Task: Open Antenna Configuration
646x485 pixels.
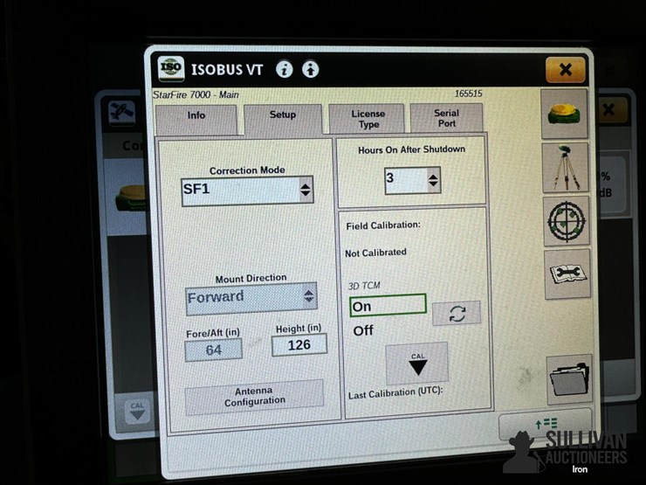Action: click(254, 397)
